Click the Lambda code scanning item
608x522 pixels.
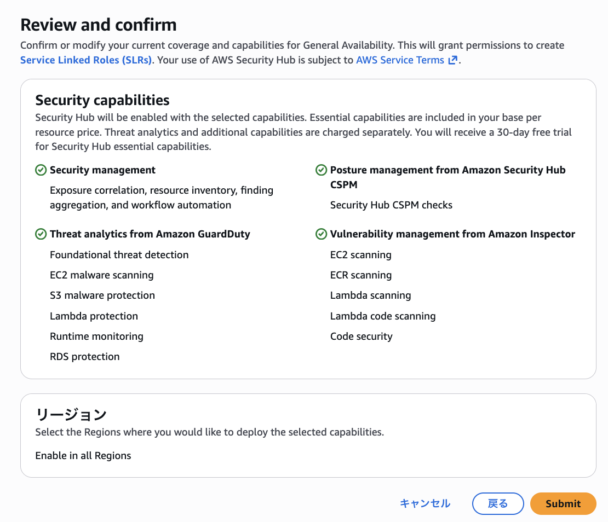(383, 316)
